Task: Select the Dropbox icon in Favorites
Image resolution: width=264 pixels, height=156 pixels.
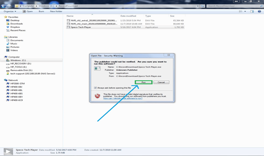Action: (8, 27)
